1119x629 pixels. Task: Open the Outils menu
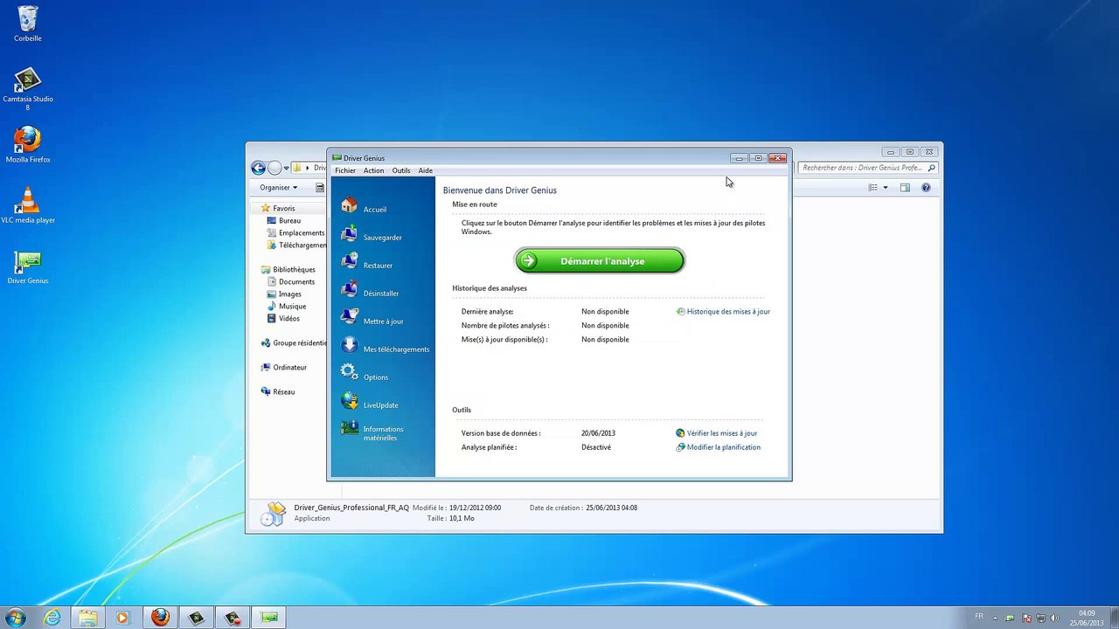click(x=400, y=170)
